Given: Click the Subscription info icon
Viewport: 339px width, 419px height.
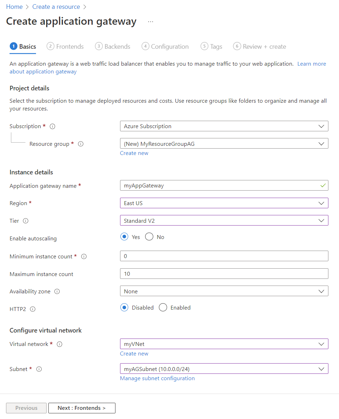Looking at the screenshot, I should [x=53, y=126].
